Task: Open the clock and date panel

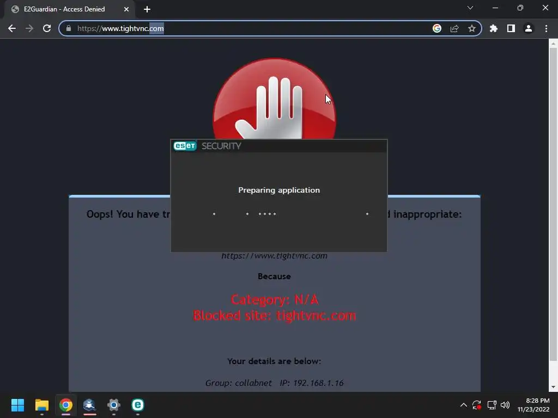Action: (533, 405)
